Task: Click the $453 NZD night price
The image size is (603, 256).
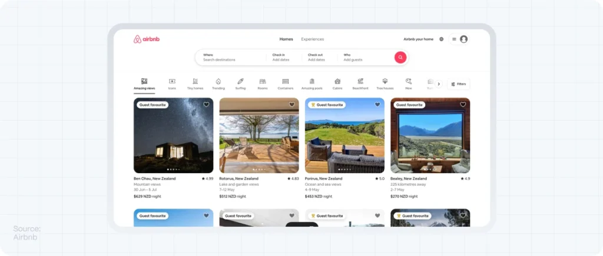Action: [319, 196]
